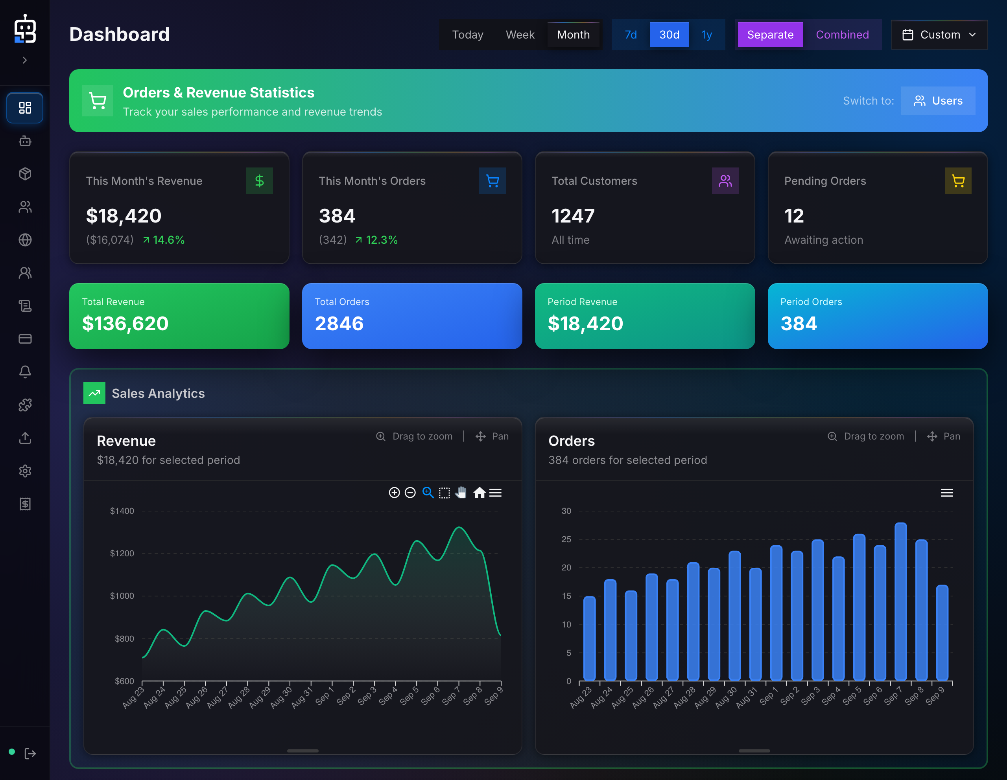Open the scroll document icon in sidebar
The height and width of the screenshot is (780, 1007).
tap(25, 306)
